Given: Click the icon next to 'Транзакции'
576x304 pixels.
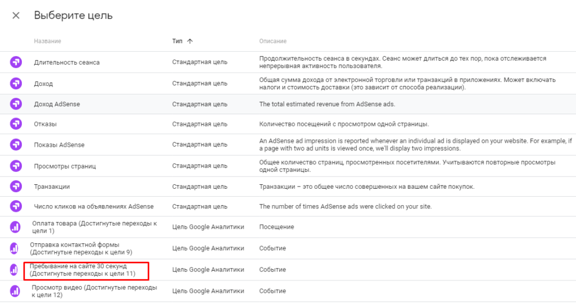Looking at the screenshot, I should [x=16, y=186].
